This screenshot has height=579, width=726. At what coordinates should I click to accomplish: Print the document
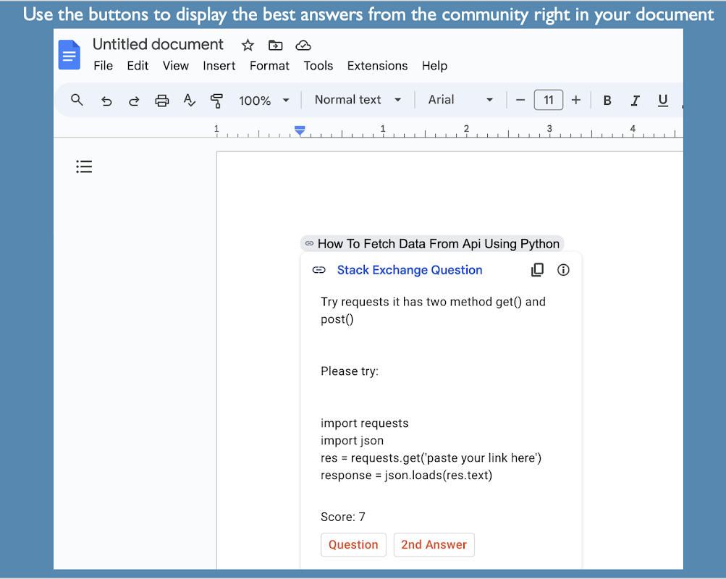point(161,101)
